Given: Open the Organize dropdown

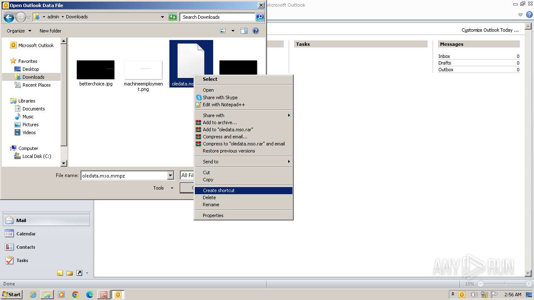Looking at the screenshot, I should (x=19, y=31).
